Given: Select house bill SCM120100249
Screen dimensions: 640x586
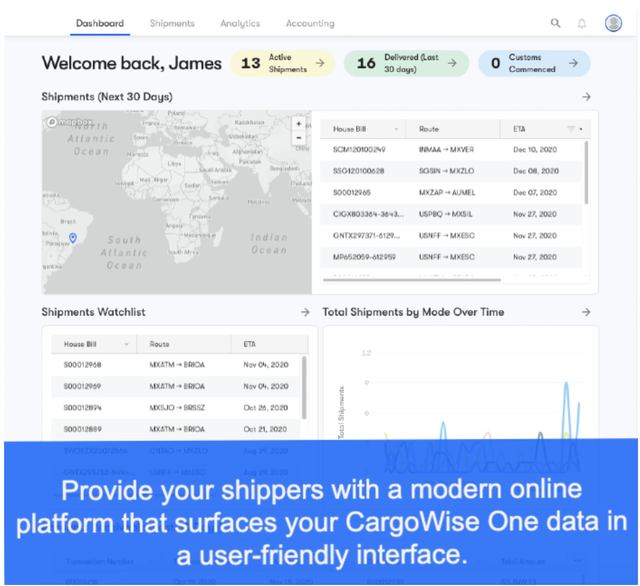Looking at the screenshot, I should pos(359,150).
